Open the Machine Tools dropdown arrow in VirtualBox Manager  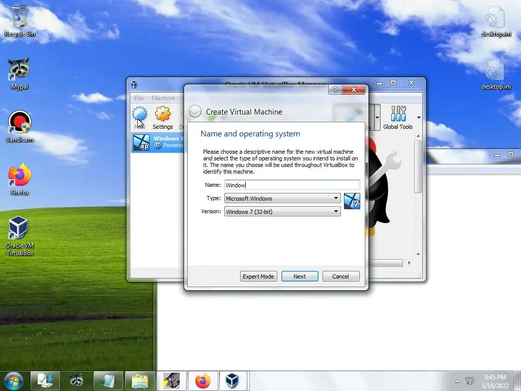(x=377, y=118)
